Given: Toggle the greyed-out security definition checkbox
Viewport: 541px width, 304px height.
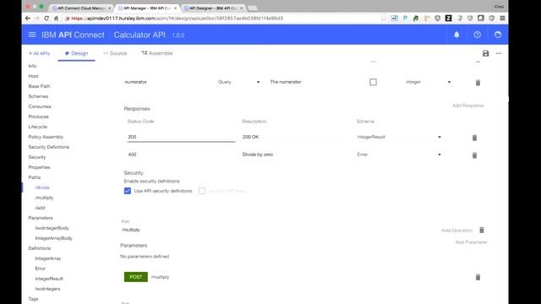Looking at the screenshot, I should pos(202,191).
